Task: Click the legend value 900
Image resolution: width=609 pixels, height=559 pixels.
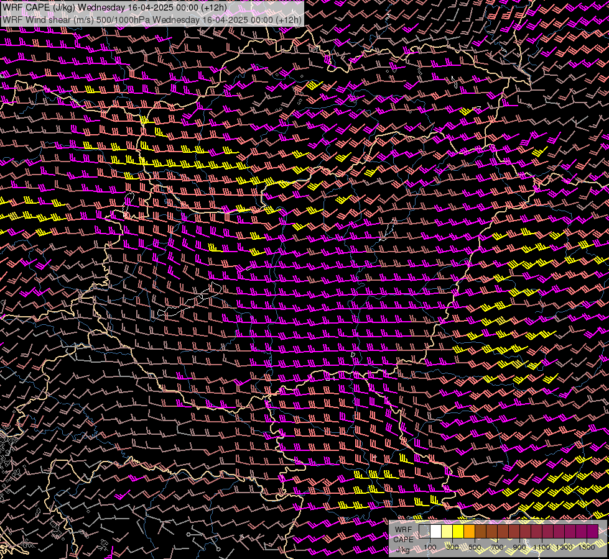Action: [x=519, y=547]
